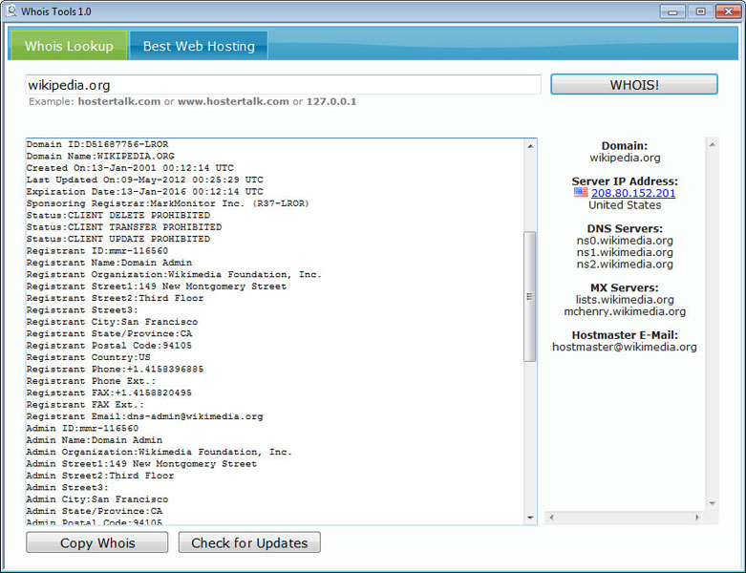Screen dimensions: 746x573
Task: Click 'Admin State/Province:CA' line
Action: [95, 511]
